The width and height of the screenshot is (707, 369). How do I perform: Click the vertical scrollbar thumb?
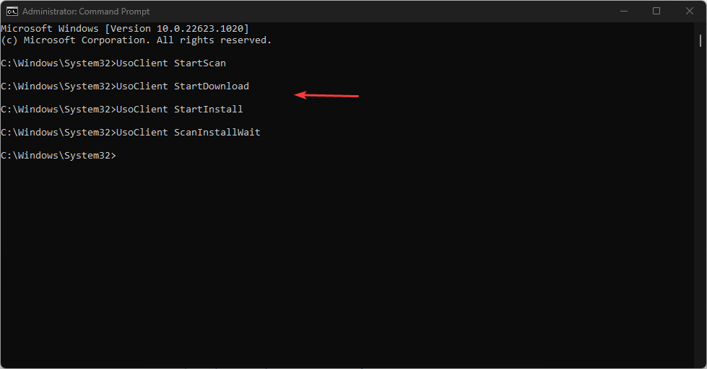tap(701, 40)
